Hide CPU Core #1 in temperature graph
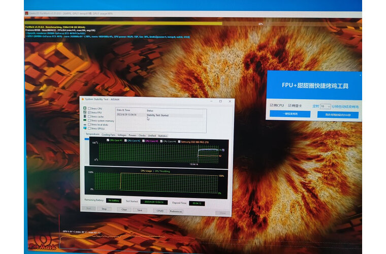The width and height of the screenshot is (386, 254). click(x=108, y=141)
